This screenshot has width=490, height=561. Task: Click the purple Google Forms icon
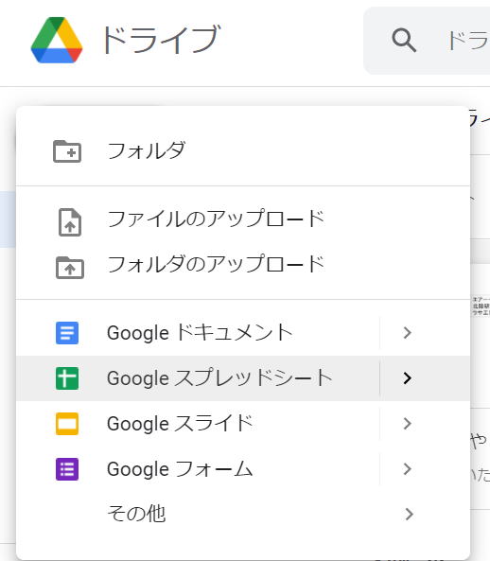[x=67, y=469]
